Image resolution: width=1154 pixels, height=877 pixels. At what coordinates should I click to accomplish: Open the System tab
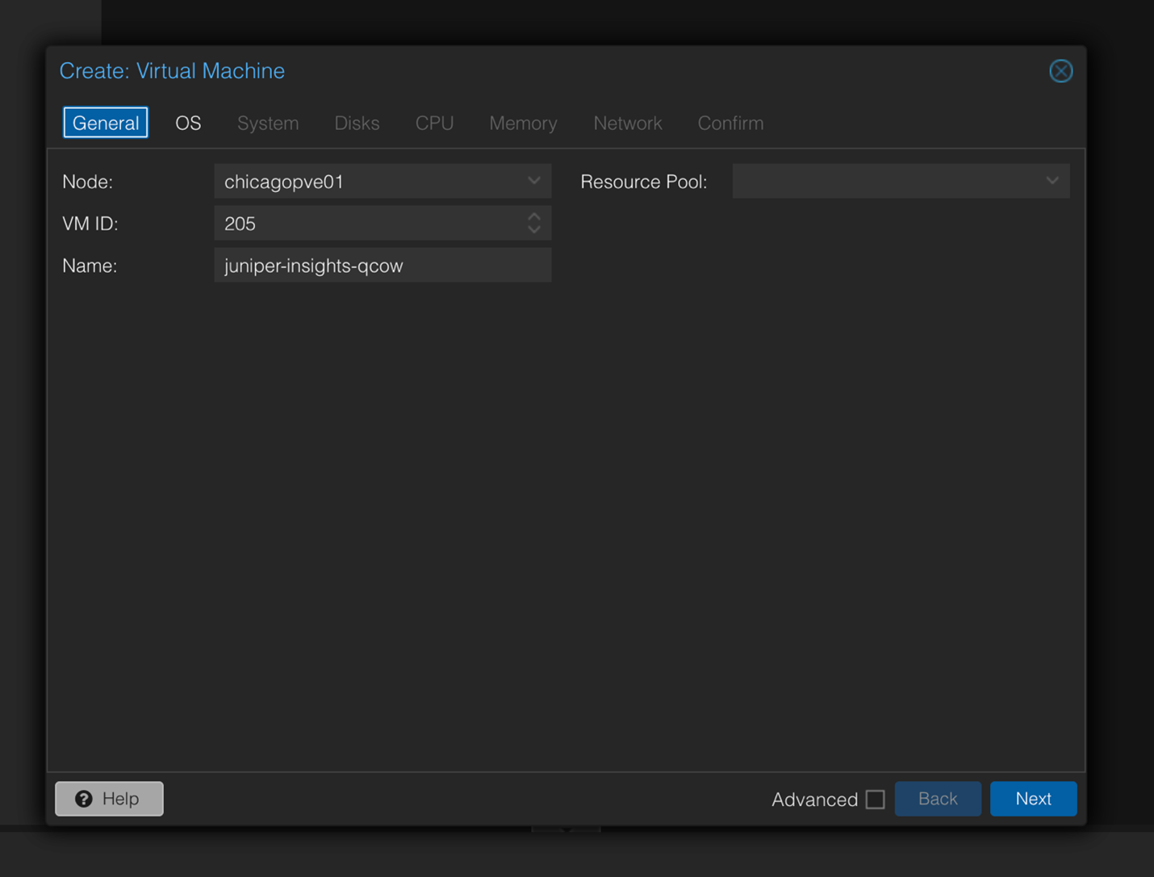(268, 123)
